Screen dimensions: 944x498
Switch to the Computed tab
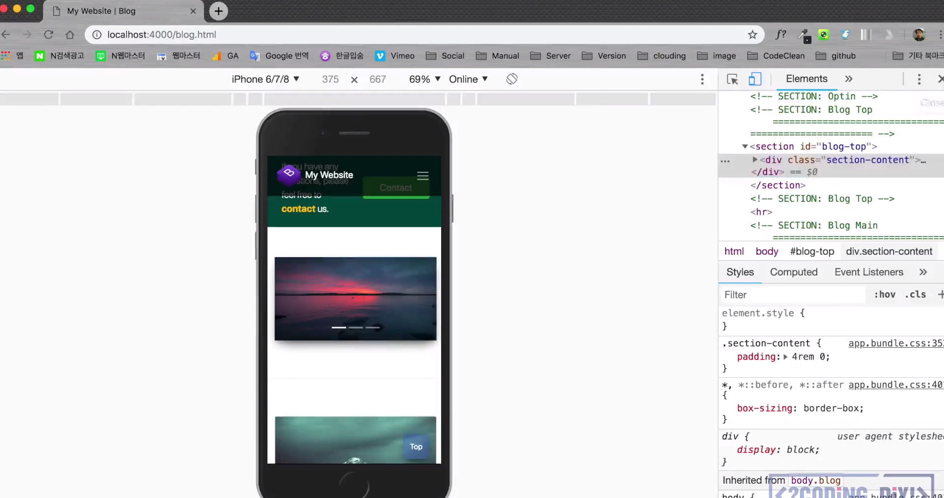click(794, 272)
